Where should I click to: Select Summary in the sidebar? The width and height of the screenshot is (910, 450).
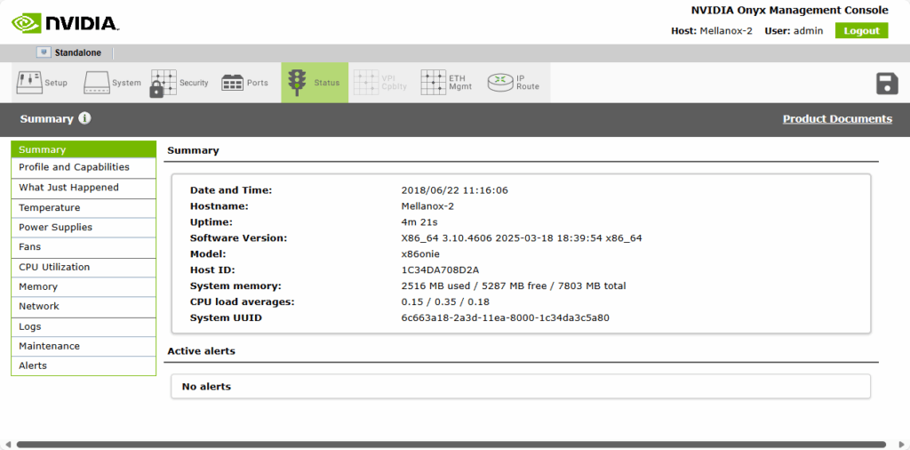[84, 149]
